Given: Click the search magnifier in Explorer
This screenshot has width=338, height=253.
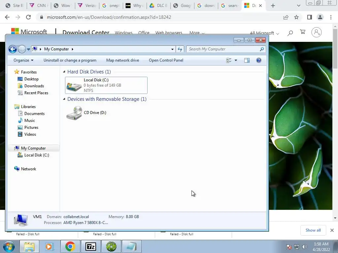Looking at the screenshot, I should pos(262,49).
